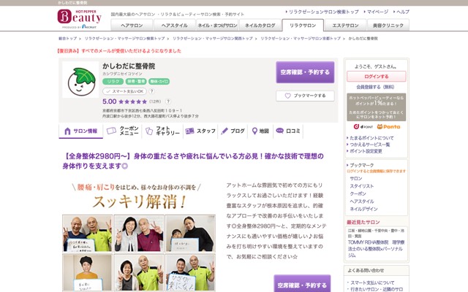Click 総合トップ breadcrumb

[x=68, y=39]
